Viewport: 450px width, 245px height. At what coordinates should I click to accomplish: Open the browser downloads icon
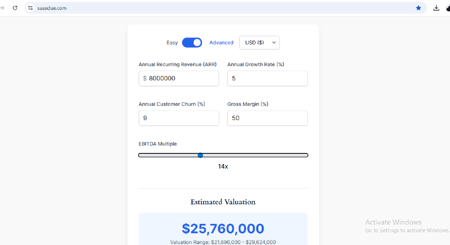[436, 8]
